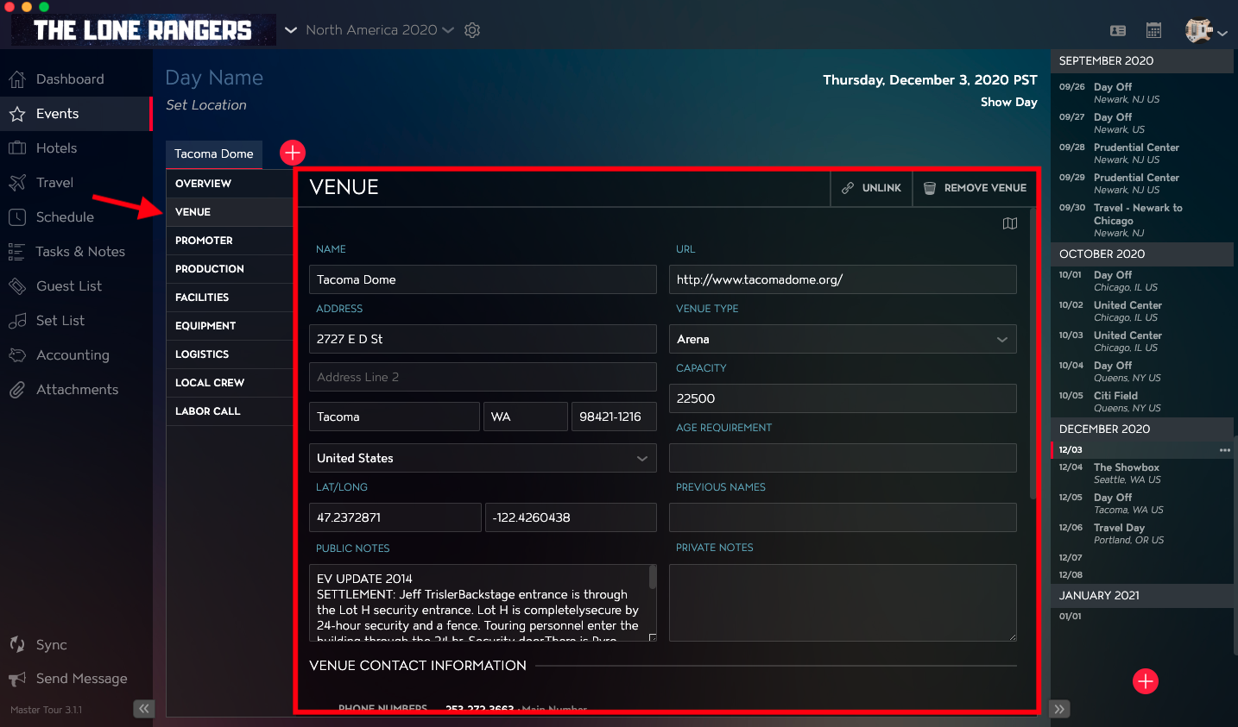Open the United States country dropdown
This screenshot has width=1238, height=727.
pyautogui.click(x=483, y=458)
